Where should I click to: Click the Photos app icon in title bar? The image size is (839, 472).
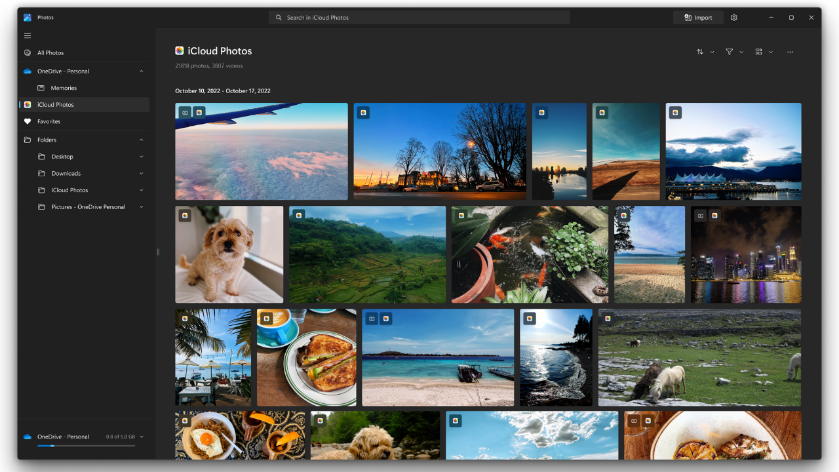[x=28, y=18]
